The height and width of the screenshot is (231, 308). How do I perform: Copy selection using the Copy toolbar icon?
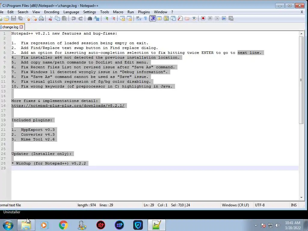click(57, 18)
